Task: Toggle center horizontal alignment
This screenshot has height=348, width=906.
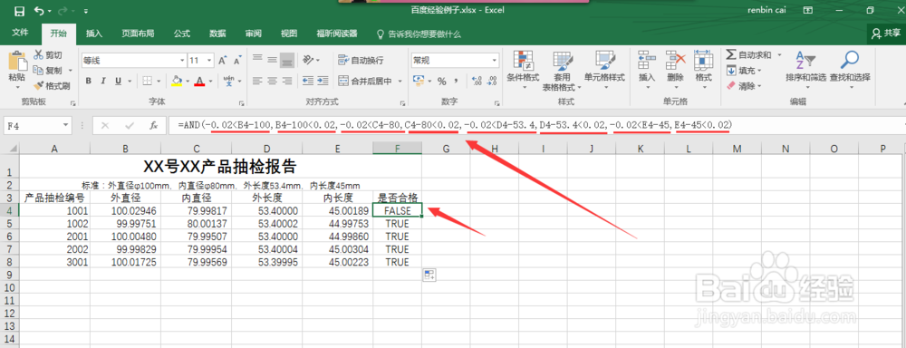Action: [272, 81]
